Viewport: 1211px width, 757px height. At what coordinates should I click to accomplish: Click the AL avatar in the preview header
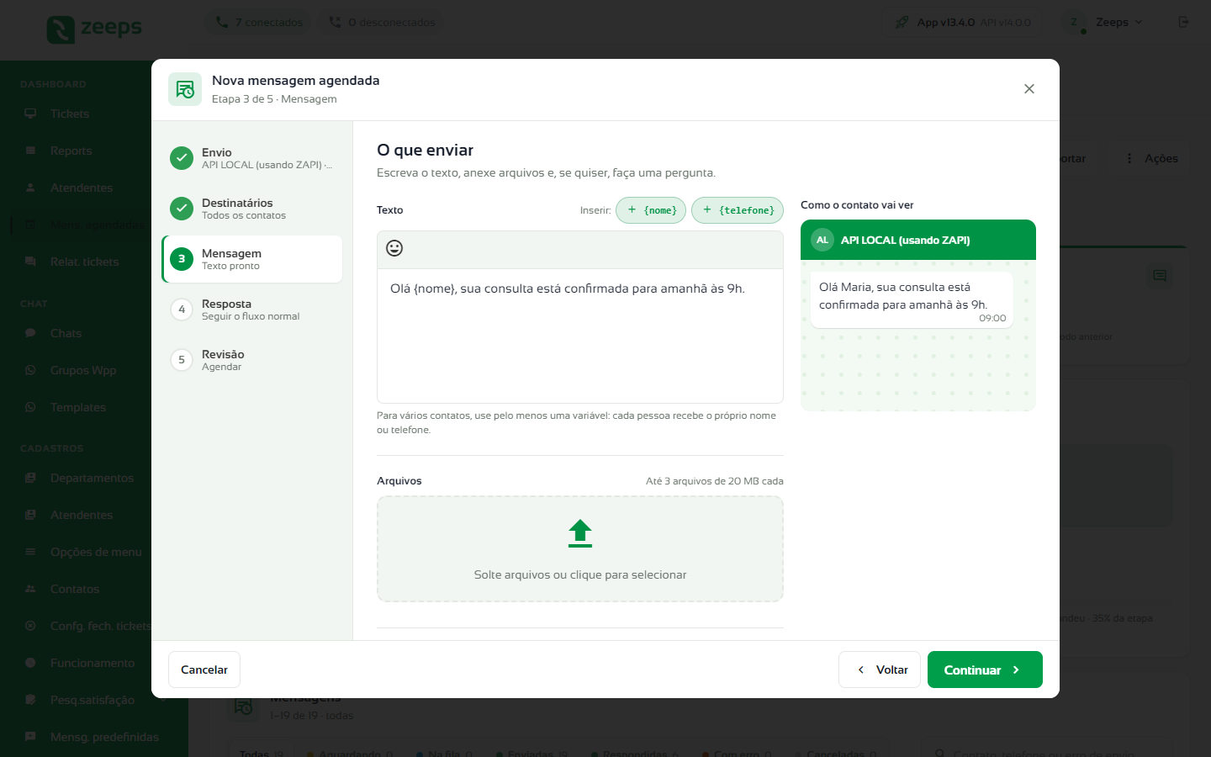tap(822, 240)
